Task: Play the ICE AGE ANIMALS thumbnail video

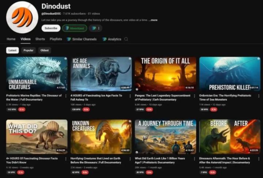Action: [101, 74]
